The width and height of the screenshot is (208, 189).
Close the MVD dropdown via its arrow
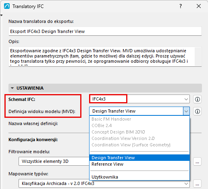[x=186, y=111]
